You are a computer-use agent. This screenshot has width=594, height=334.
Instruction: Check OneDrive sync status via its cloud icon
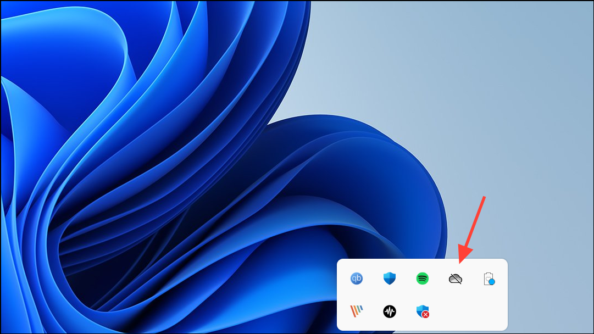coord(455,279)
